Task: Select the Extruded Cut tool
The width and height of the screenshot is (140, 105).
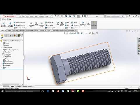Action: [31, 25]
